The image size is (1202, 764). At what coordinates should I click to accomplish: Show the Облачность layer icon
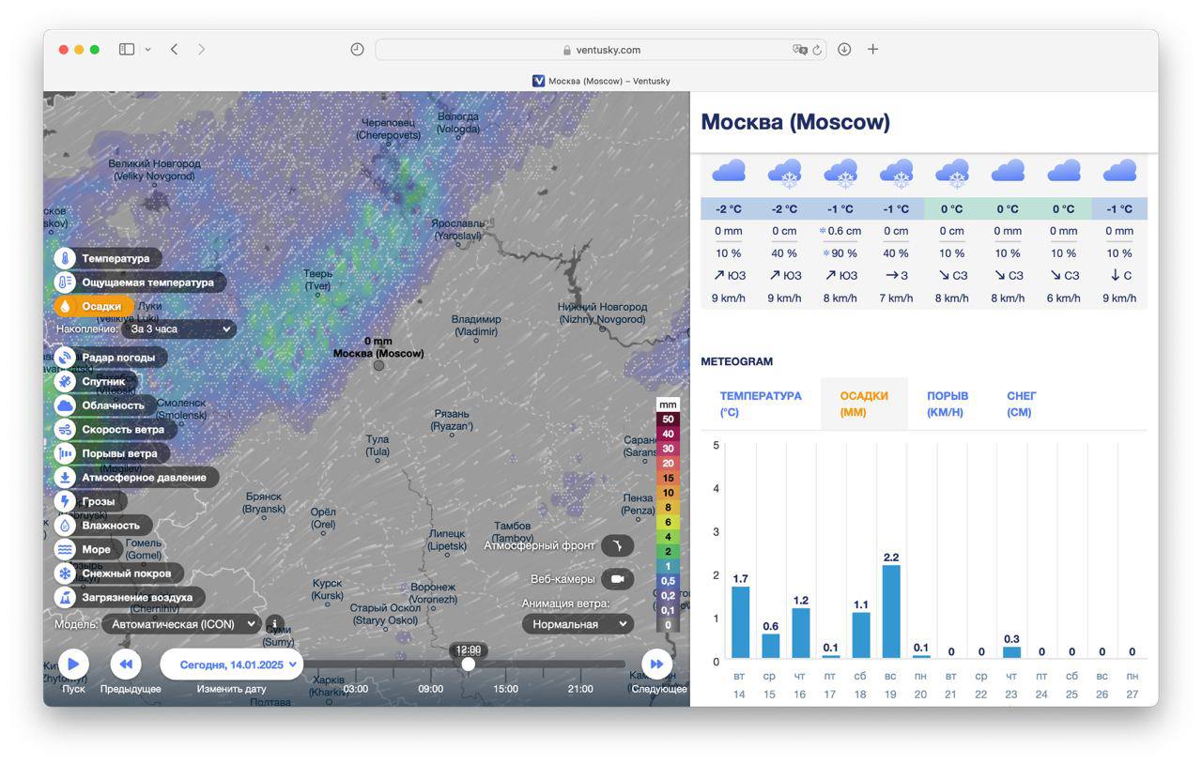point(64,405)
